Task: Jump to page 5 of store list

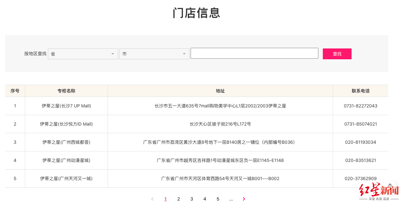Action: [218, 199]
